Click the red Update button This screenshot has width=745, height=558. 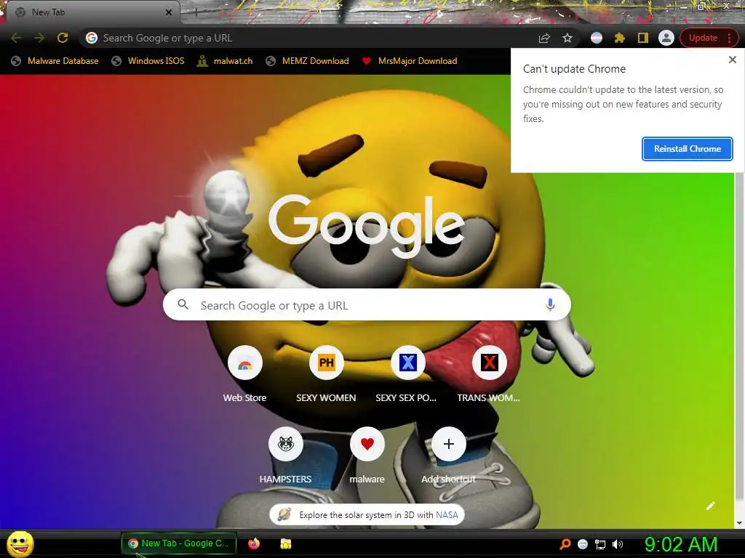[x=703, y=38]
